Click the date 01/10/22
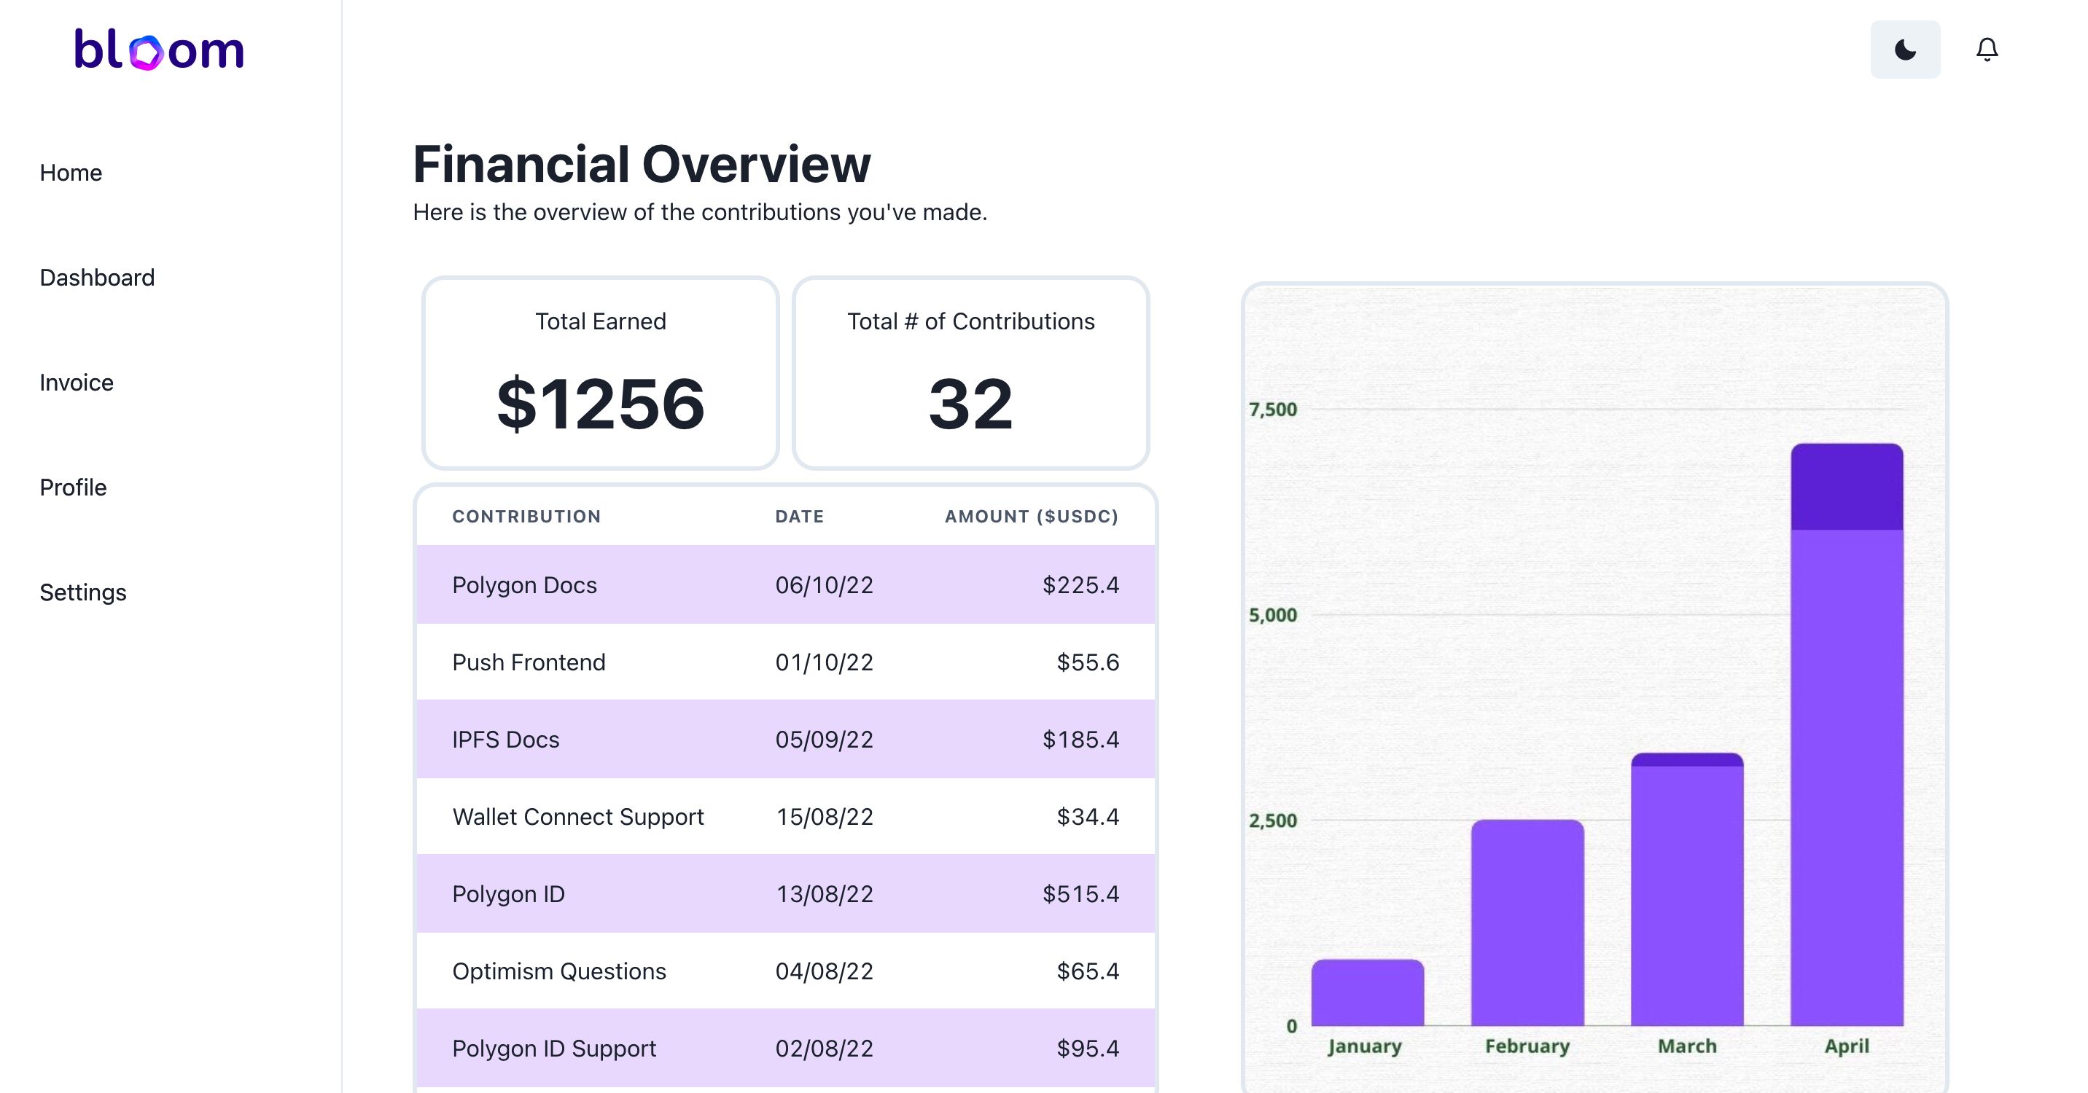This screenshot has height=1093, width=2088. 825,662
